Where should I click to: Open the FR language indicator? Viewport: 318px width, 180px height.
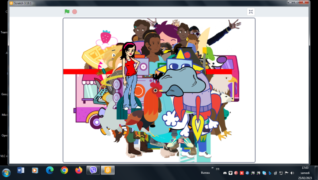(218, 169)
